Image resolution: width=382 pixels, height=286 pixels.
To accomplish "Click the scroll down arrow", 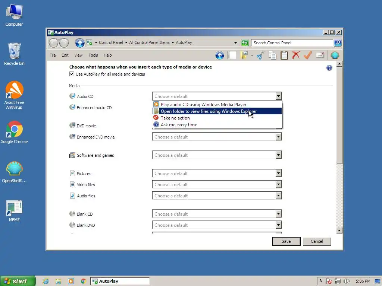I will (x=339, y=230).
